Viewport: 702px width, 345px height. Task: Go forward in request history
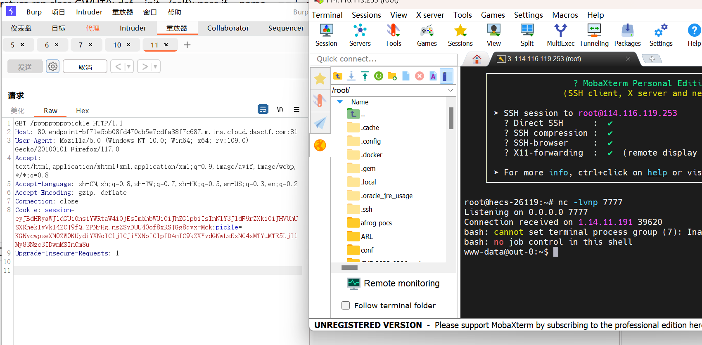point(145,66)
